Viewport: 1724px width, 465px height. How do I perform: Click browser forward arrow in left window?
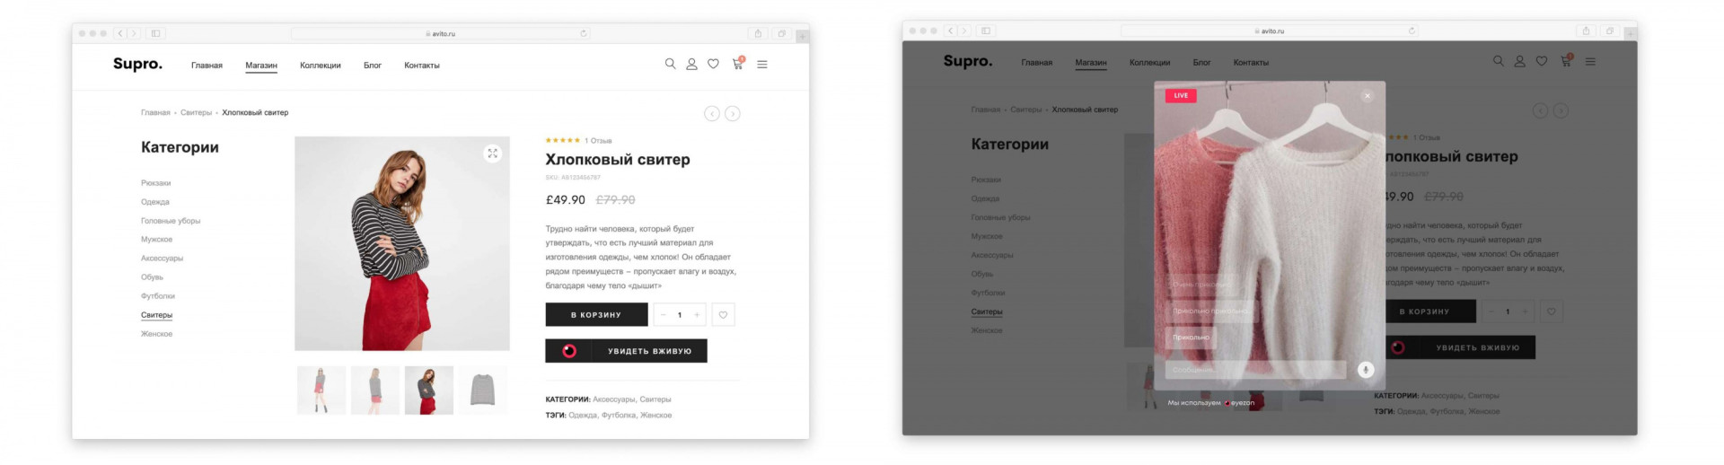[x=134, y=33]
